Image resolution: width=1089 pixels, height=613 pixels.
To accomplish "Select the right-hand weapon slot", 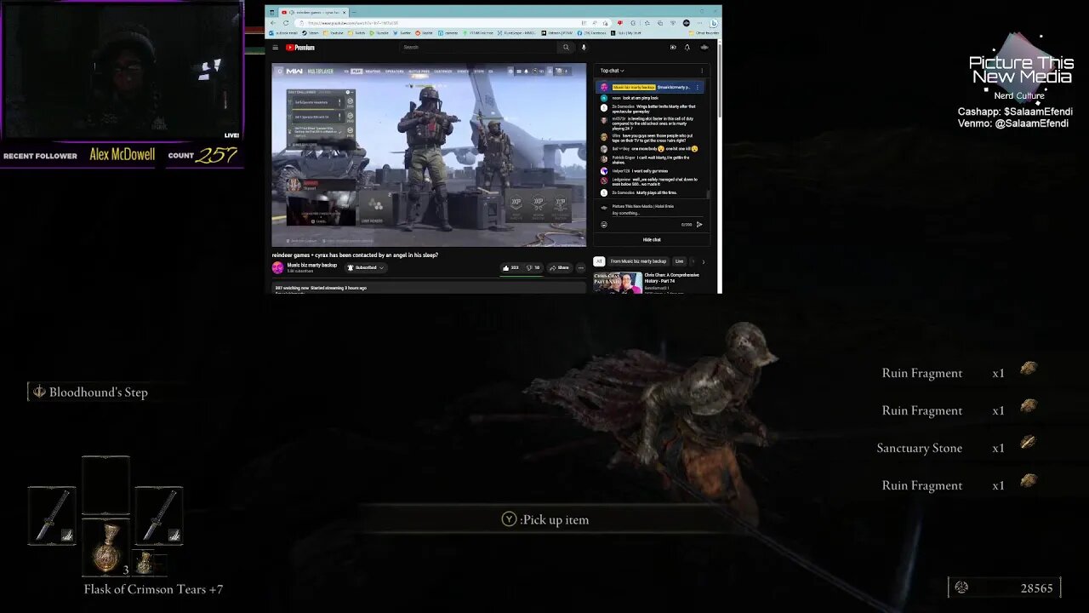I will (x=159, y=516).
